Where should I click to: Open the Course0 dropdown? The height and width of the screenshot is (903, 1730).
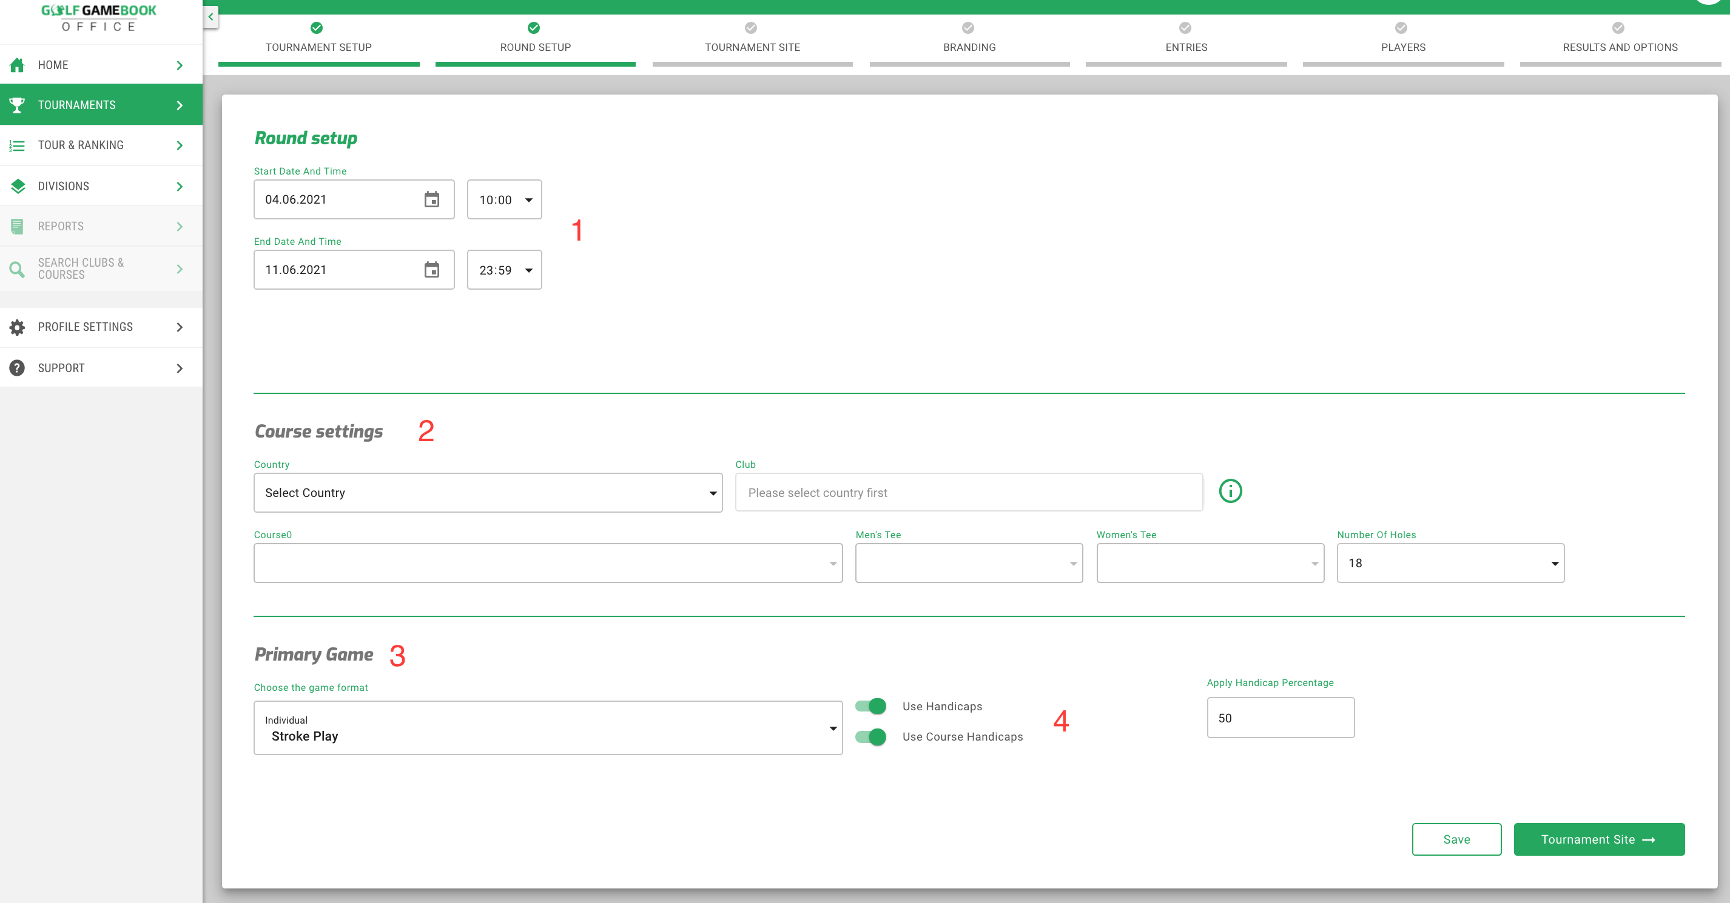tap(548, 563)
